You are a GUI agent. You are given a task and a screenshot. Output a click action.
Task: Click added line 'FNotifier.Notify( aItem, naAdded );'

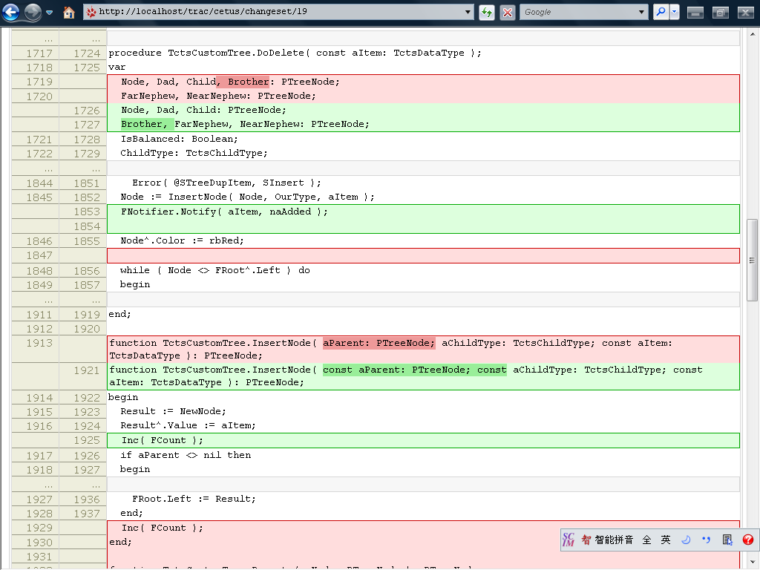click(224, 212)
